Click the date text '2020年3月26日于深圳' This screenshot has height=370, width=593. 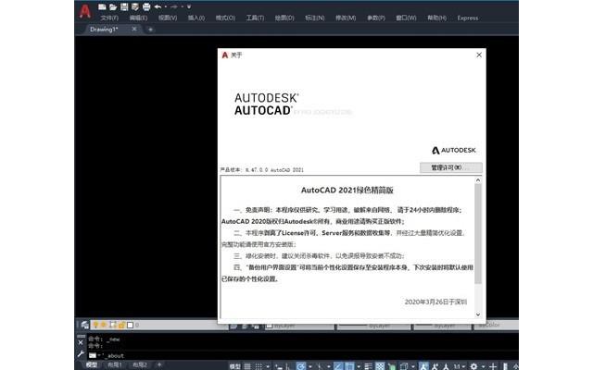435,302
